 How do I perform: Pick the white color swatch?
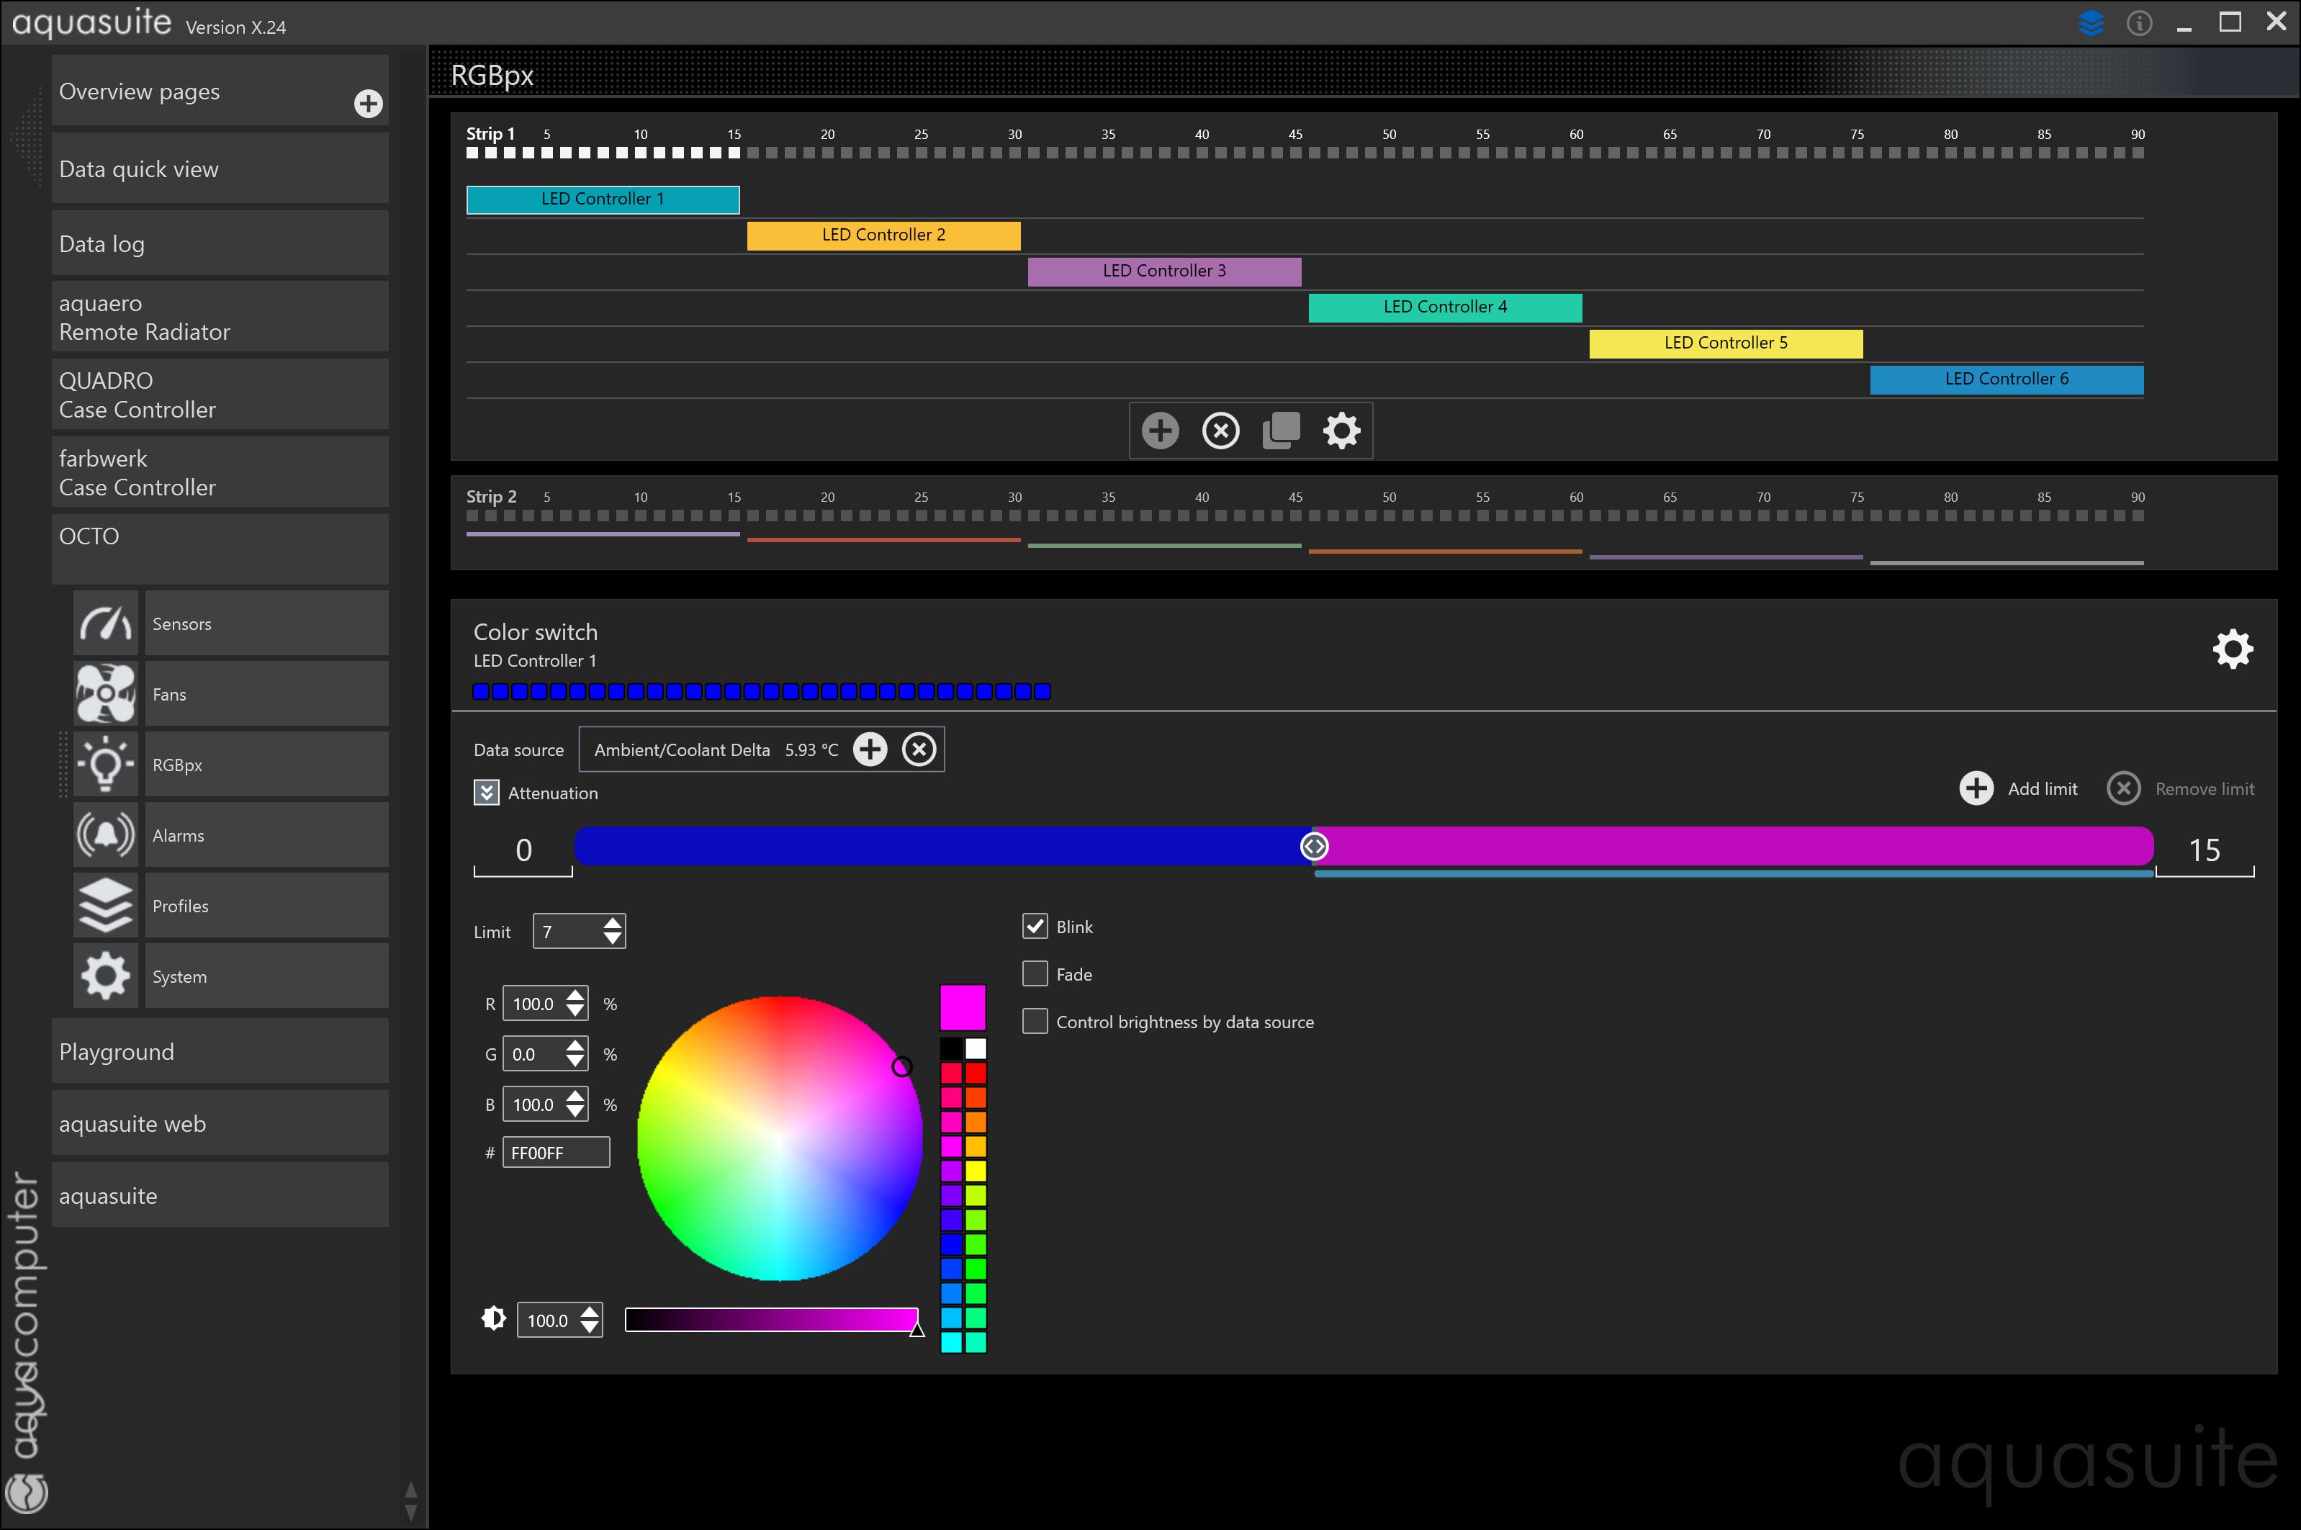pos(976,1049)
